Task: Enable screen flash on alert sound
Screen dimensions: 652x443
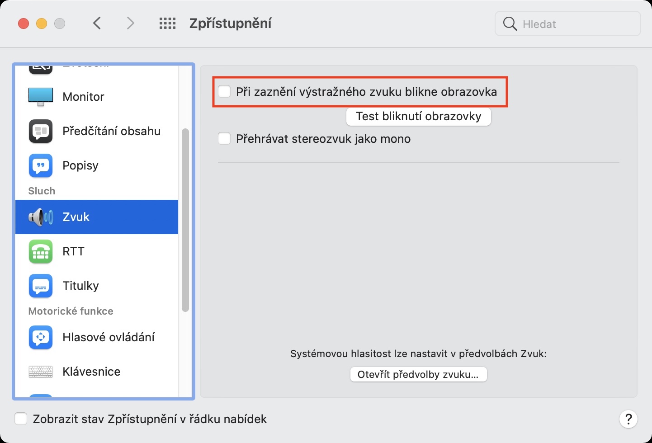Action: [225, 92]
